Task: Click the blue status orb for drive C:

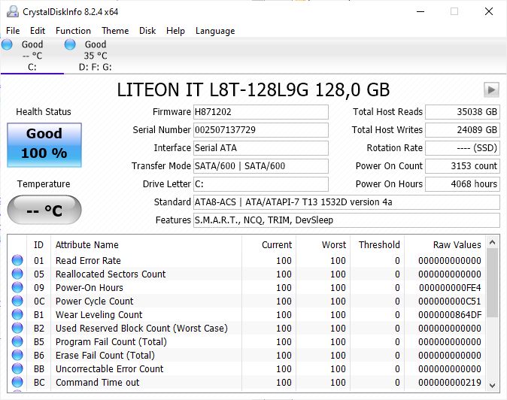Action: click(x=7, y=44)
